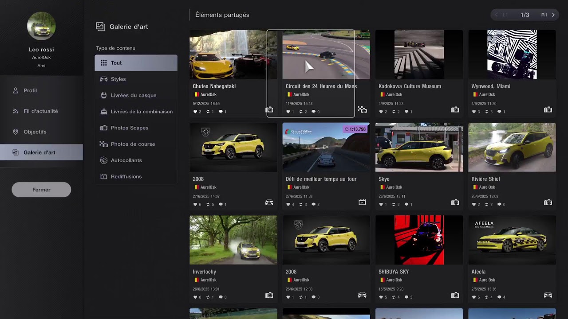Click the AurelOsk author name under Afeela

click(x=487, y=280)
